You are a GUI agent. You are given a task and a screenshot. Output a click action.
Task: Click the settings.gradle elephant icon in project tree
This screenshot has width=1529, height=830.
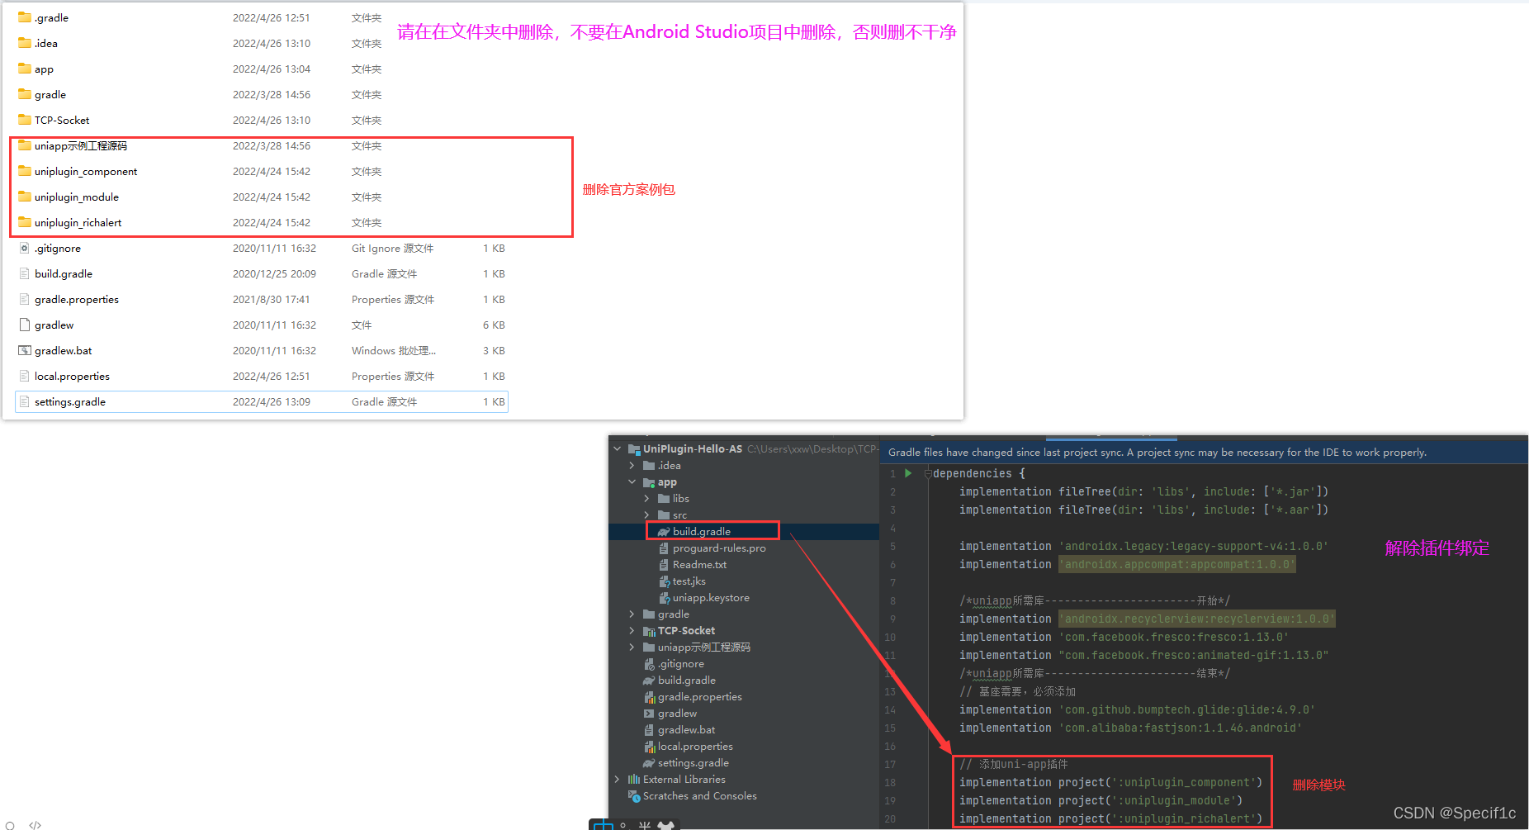click(649, 763)
